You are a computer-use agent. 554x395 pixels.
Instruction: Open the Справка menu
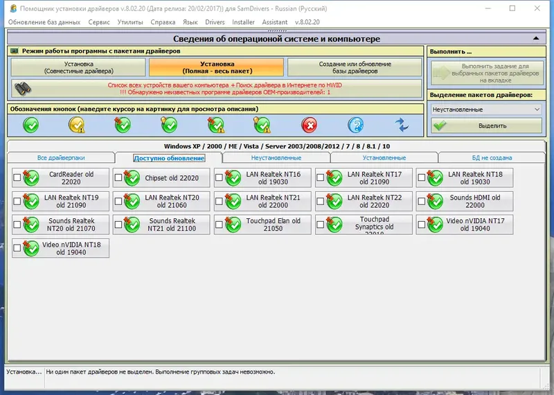163,22
